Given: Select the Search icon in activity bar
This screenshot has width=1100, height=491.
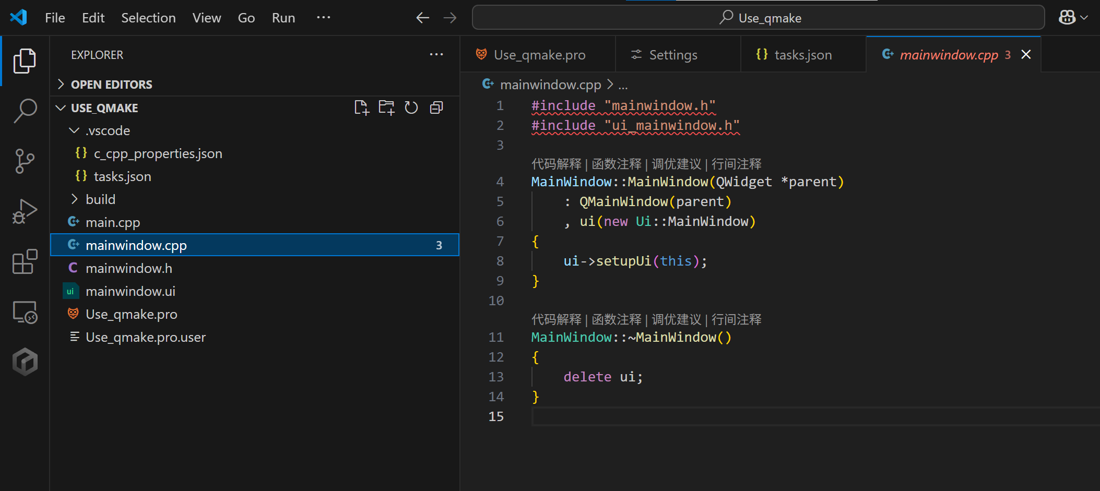Looking at the screenshot, I should [25, 111].
